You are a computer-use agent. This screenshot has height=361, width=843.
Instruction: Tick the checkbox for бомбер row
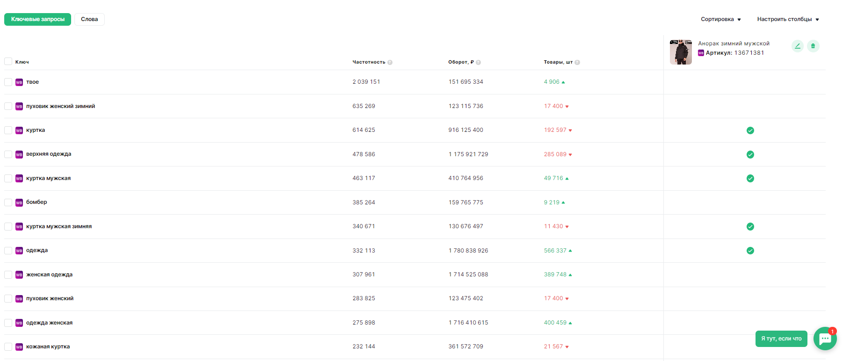tap(8, 202)
